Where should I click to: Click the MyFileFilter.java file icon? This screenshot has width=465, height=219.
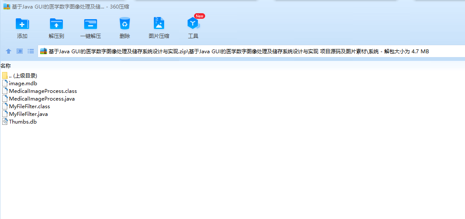tap(4, 114)
